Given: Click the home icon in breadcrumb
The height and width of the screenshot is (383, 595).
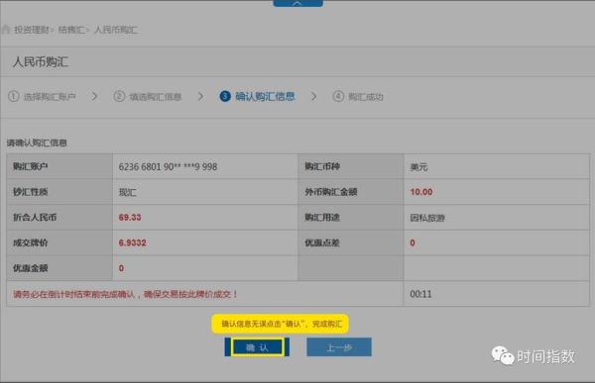Looking at the screenshot, I should point(6,29).
